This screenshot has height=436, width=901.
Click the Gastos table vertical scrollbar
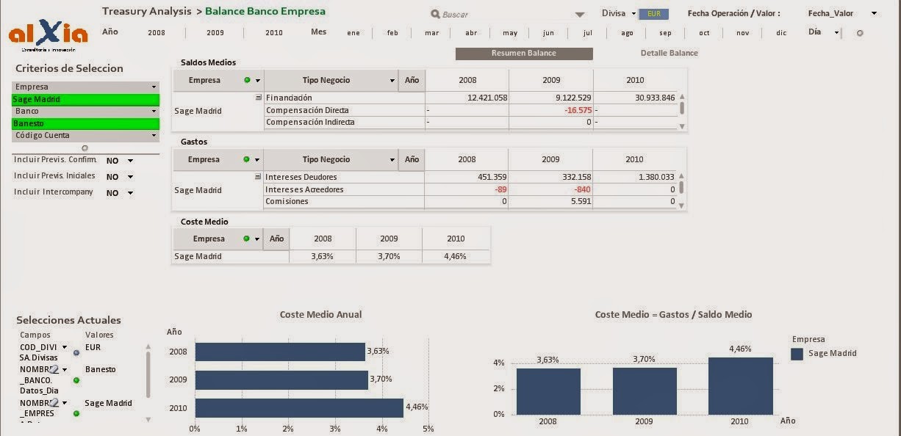682,190
